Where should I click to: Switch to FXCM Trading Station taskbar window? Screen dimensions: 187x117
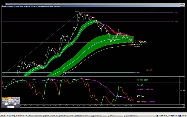click(83, 116)
